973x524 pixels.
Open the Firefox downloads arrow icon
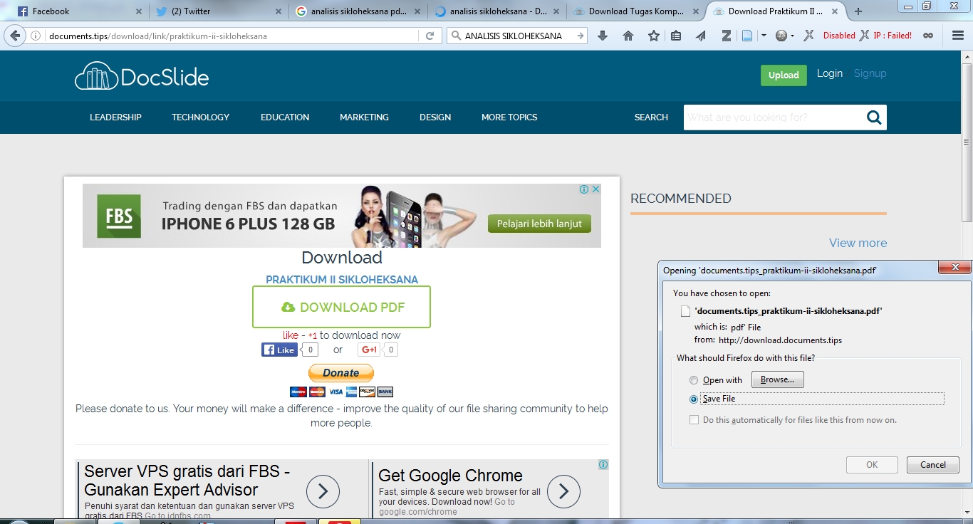[x=603, y=36]
